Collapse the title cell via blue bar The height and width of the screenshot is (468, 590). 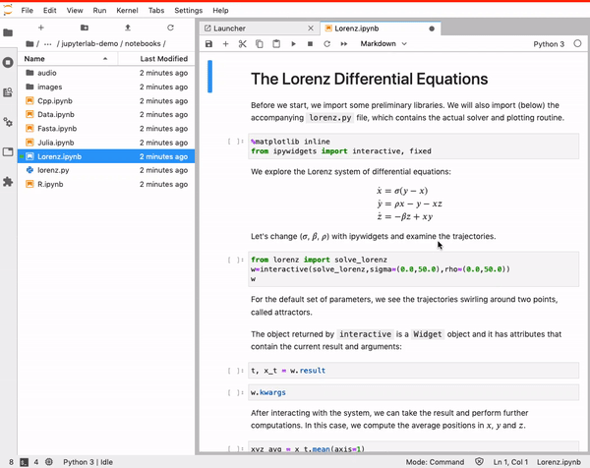tap(210, 77)
